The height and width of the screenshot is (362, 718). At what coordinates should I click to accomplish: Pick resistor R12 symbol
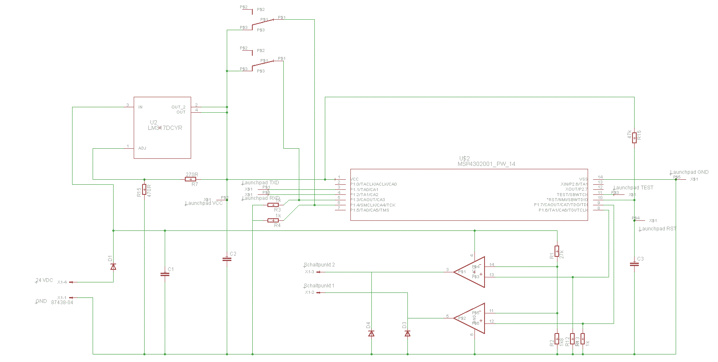(x=572, y=339)
